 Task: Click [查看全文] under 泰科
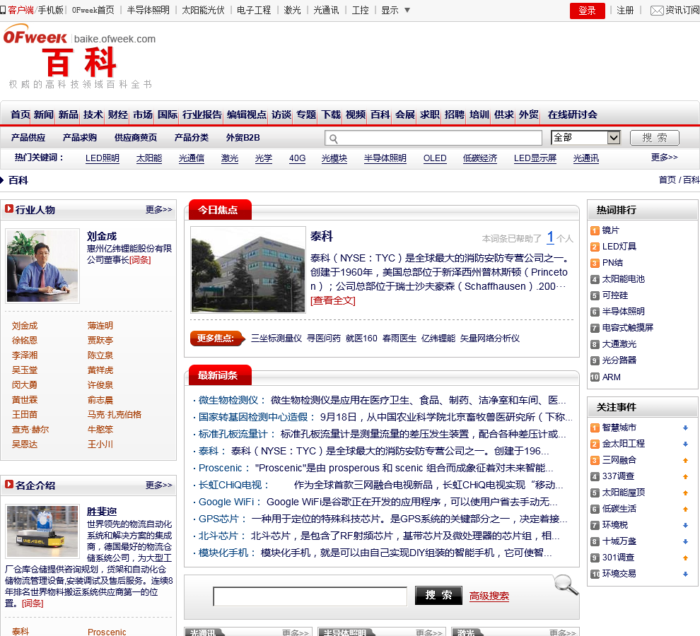pos(332,300)
